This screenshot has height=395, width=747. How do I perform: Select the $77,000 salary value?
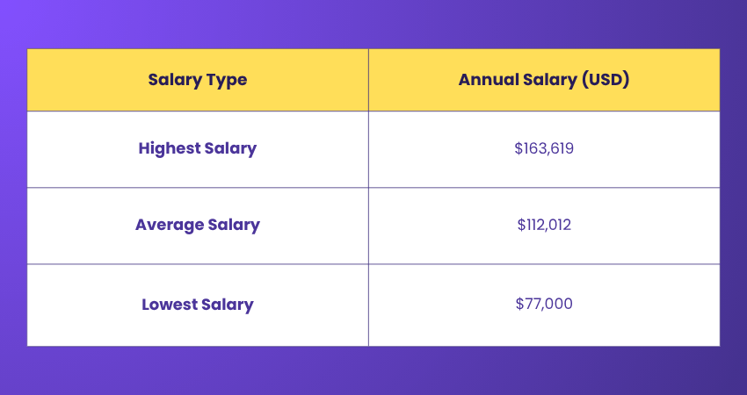(x=544, y=305)
